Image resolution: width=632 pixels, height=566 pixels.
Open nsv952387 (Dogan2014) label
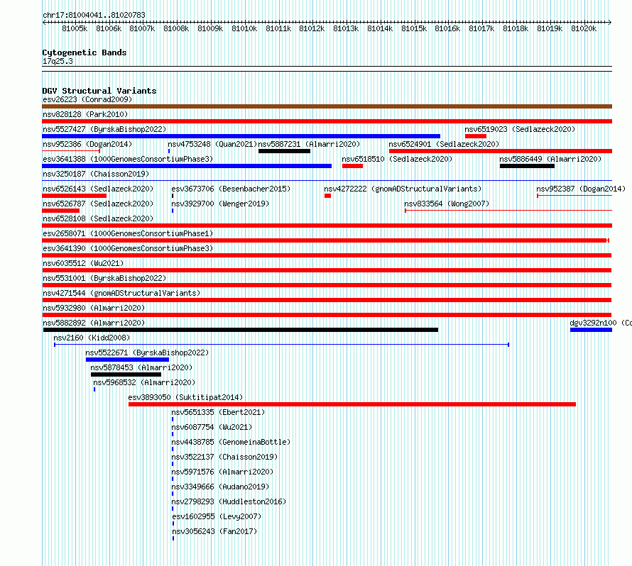[581, 189]
